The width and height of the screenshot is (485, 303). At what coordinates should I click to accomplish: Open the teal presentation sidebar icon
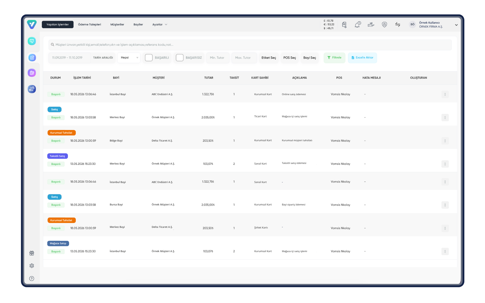coord(32,41)
